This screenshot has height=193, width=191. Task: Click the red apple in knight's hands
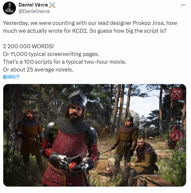pos(73,166)
